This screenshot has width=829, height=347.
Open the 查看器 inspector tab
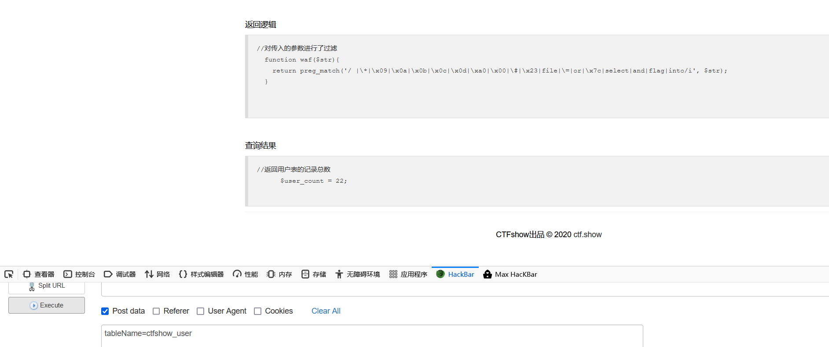coord(39,274)
